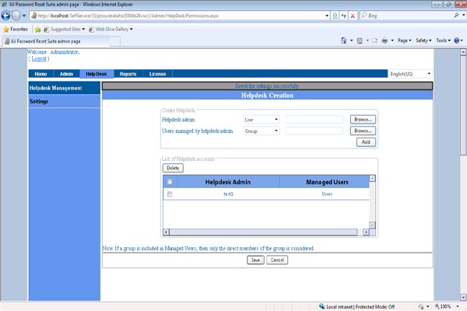Click the table's scroll left arrow
The height and width of the screenshot is (311, 467).
[x=167, y=232]
